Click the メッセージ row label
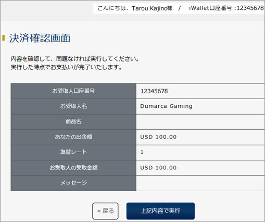 (73, 183)
